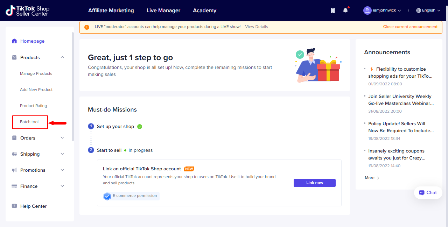Open the Affiliate Marketing menu
Screen dimensions: 448x227
(x=111, y=10)
